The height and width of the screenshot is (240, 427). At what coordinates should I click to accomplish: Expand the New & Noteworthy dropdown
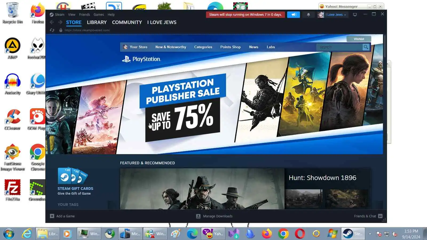click(x=171, y=47)
